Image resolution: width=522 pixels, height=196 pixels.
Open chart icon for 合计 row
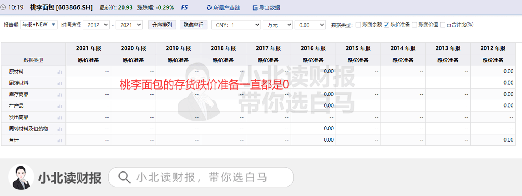pyautogui.click(x=60, y=140)
